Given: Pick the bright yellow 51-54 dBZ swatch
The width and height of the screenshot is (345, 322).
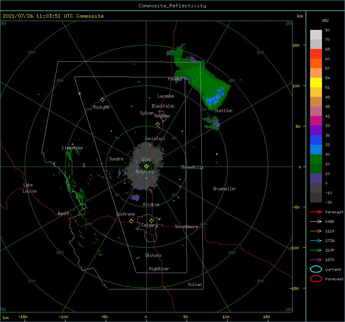Looking at the screenshot, I should coord(316,83).
